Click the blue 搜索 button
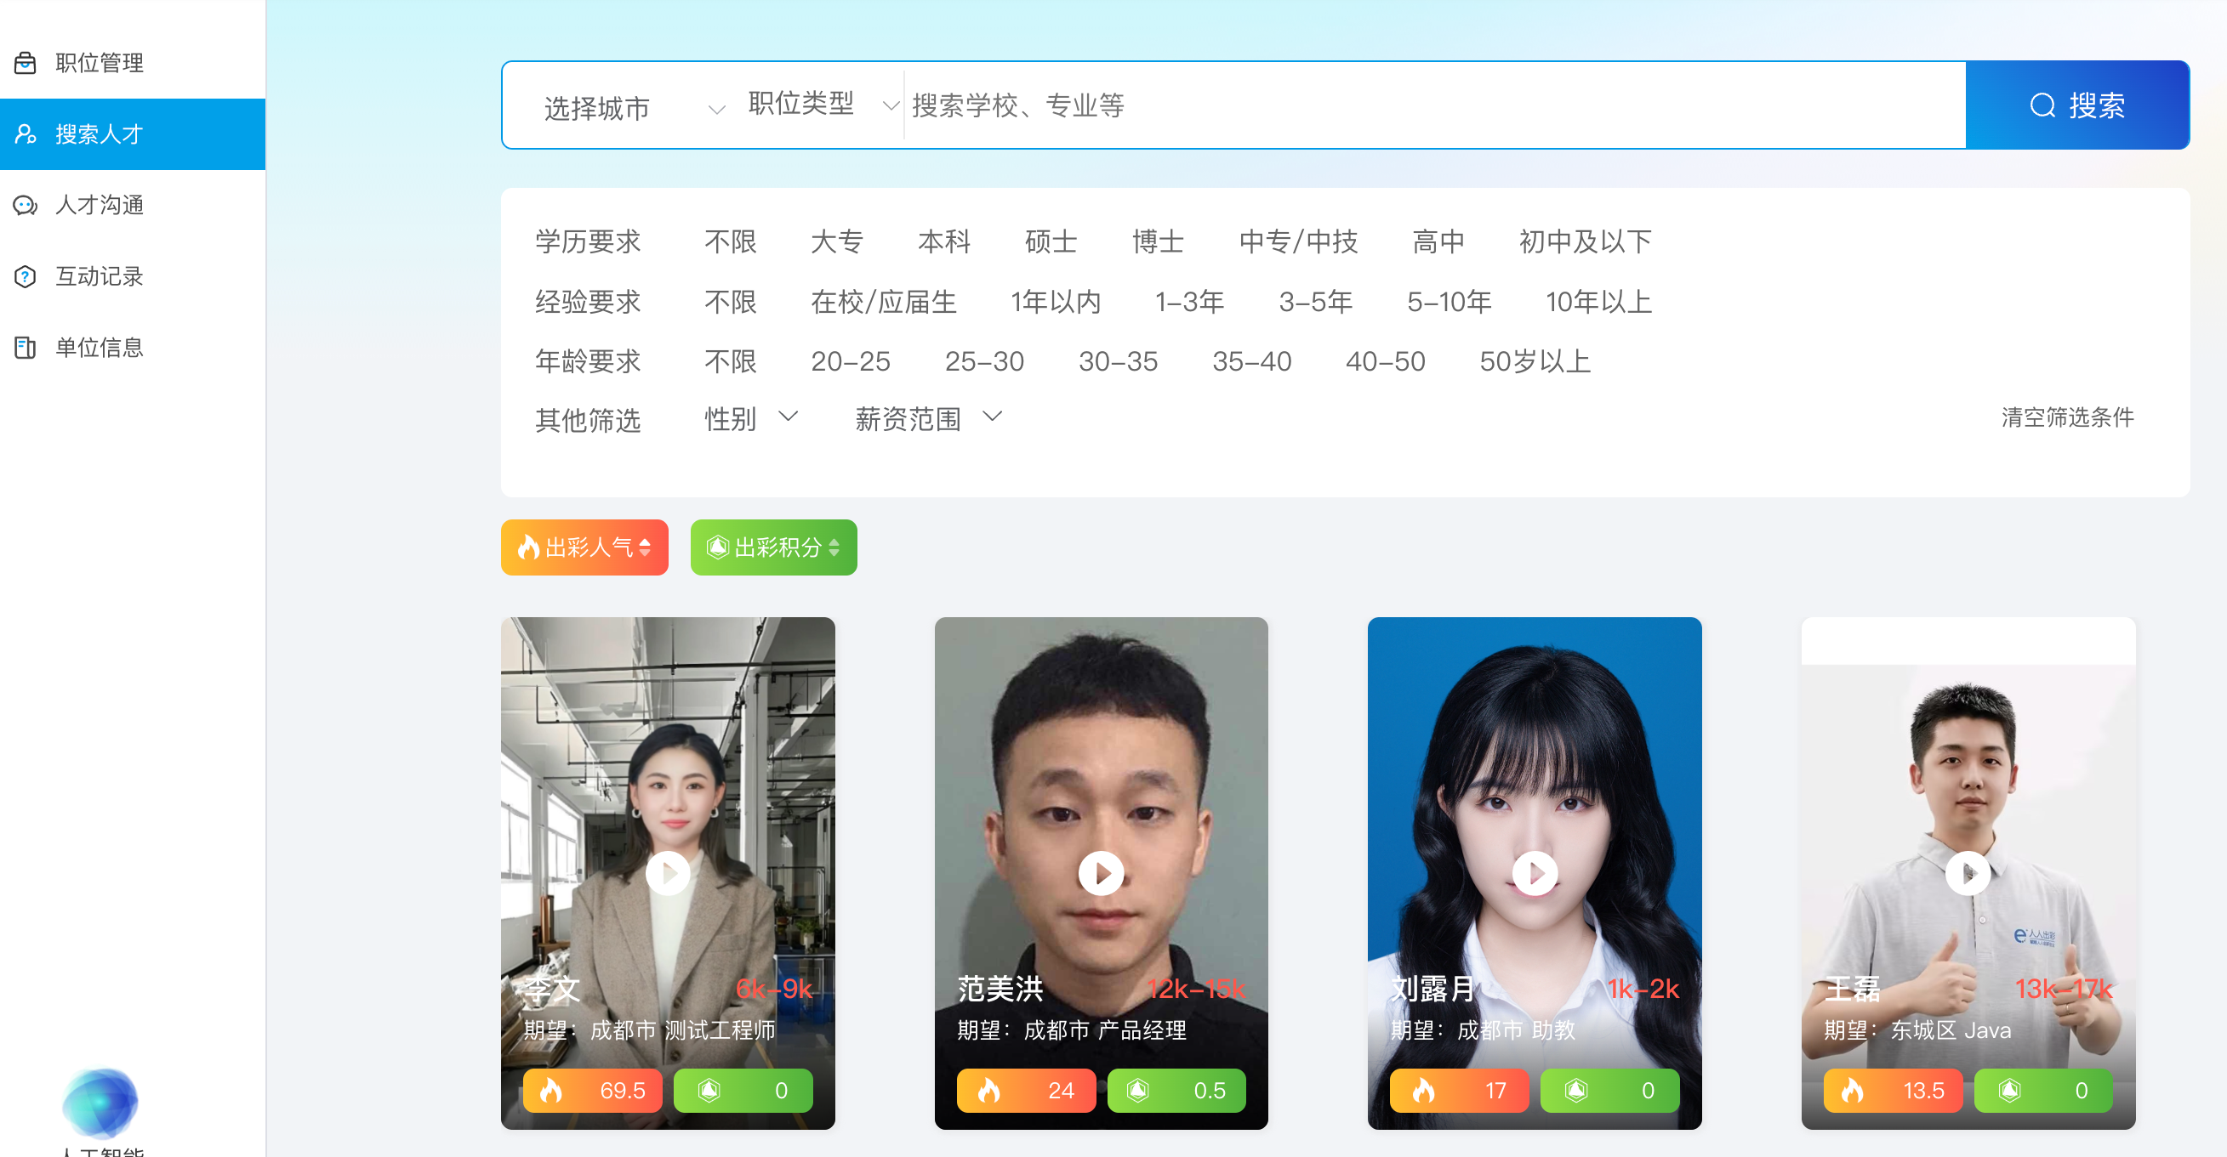 click(x=2076, y=105)
